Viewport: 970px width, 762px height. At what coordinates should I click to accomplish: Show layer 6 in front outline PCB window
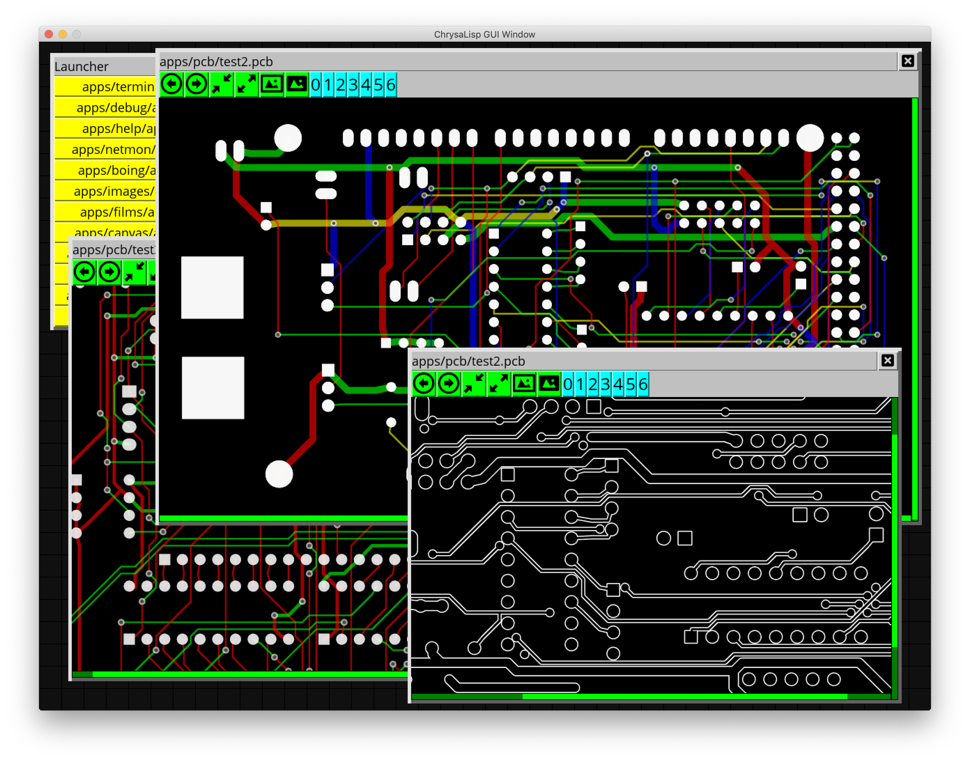[x=643, y=384]
